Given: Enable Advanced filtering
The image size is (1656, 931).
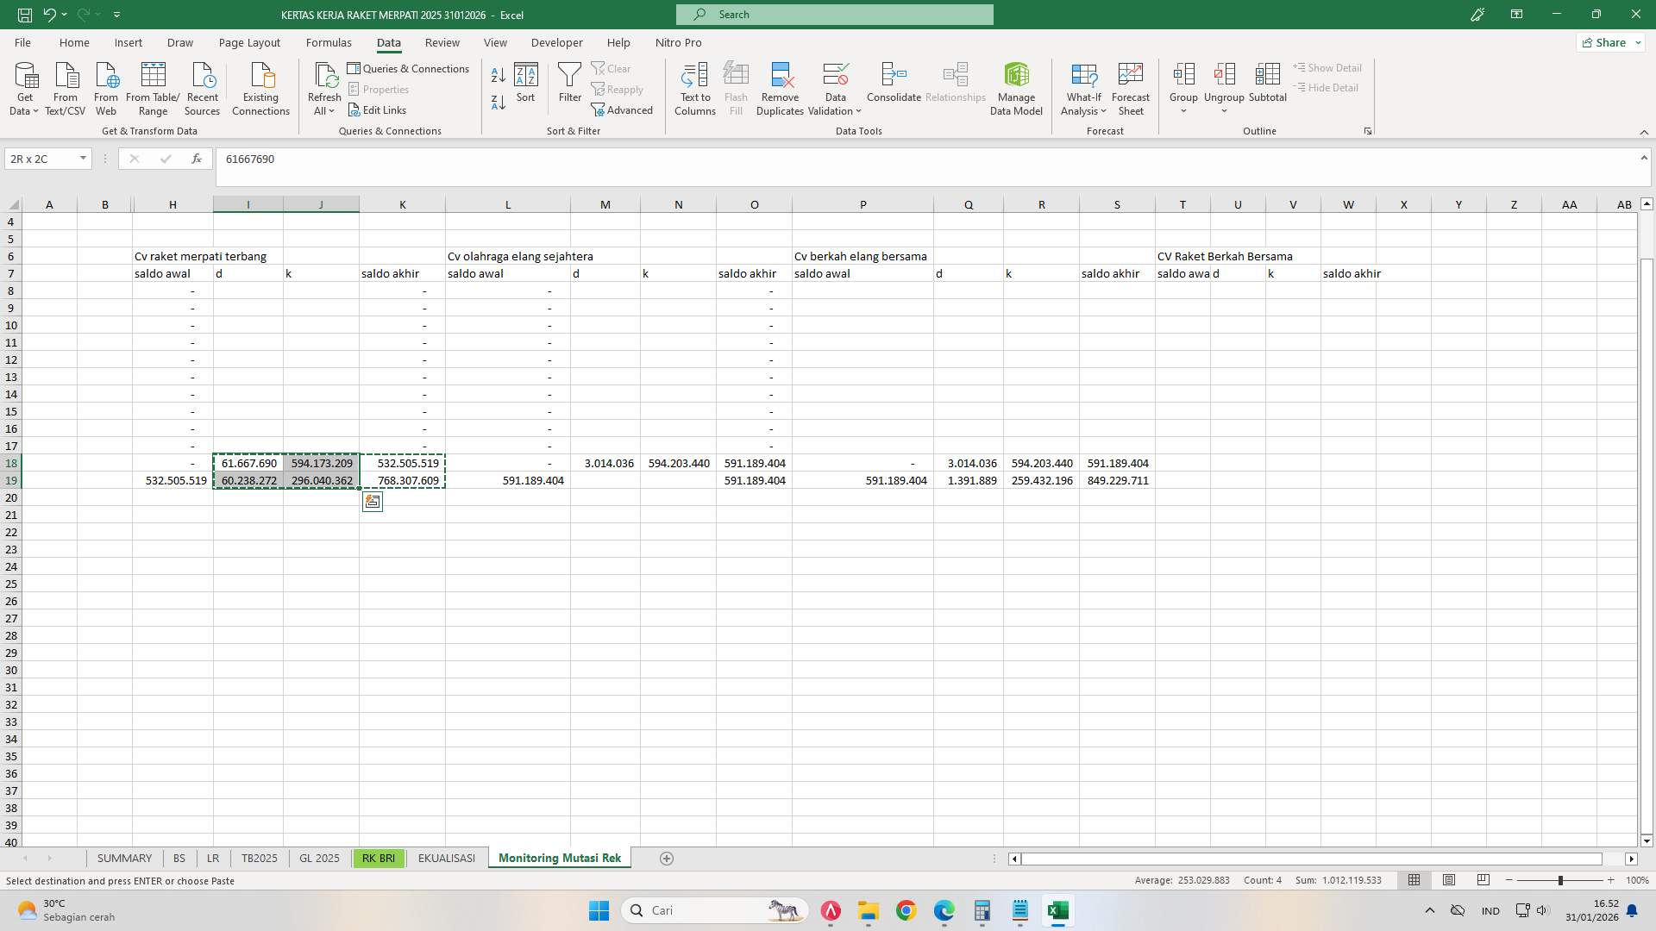Looking at the screenshot, I should 623,109.
